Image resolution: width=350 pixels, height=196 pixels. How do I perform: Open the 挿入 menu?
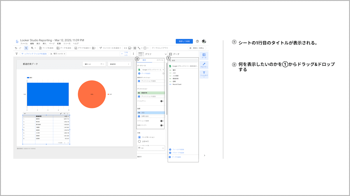(x=45, y=44)
